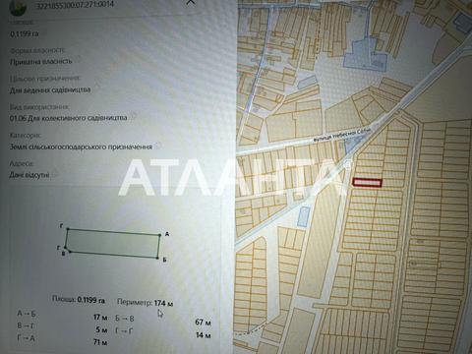Select the 'Приватна власність' ownership value
This screenshot has height=354, width=472.
click(x=41, y=62)
